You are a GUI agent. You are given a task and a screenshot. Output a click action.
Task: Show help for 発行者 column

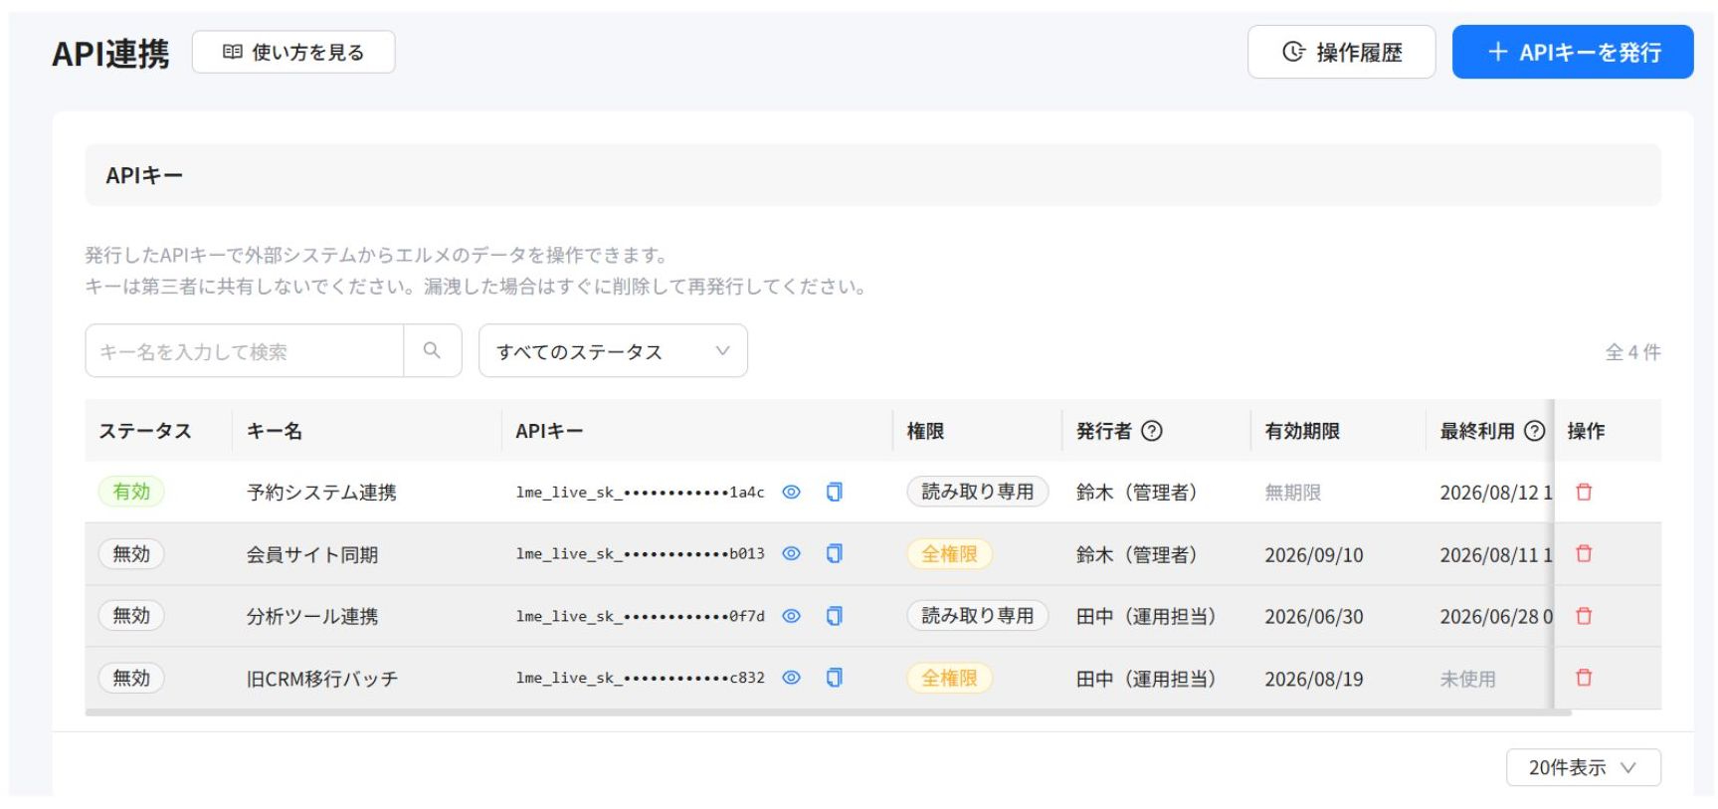coord(1152,431)
